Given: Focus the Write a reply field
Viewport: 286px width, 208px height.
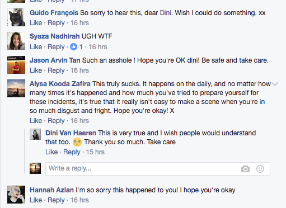Looking at the screenshot, I should tap(158, 169).
